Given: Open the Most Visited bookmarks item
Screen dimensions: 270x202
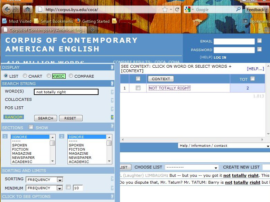Looking at the screenshot, I should (x=17, y=21).
